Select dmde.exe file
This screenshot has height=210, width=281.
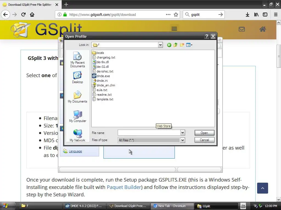(x=101, y=76)
